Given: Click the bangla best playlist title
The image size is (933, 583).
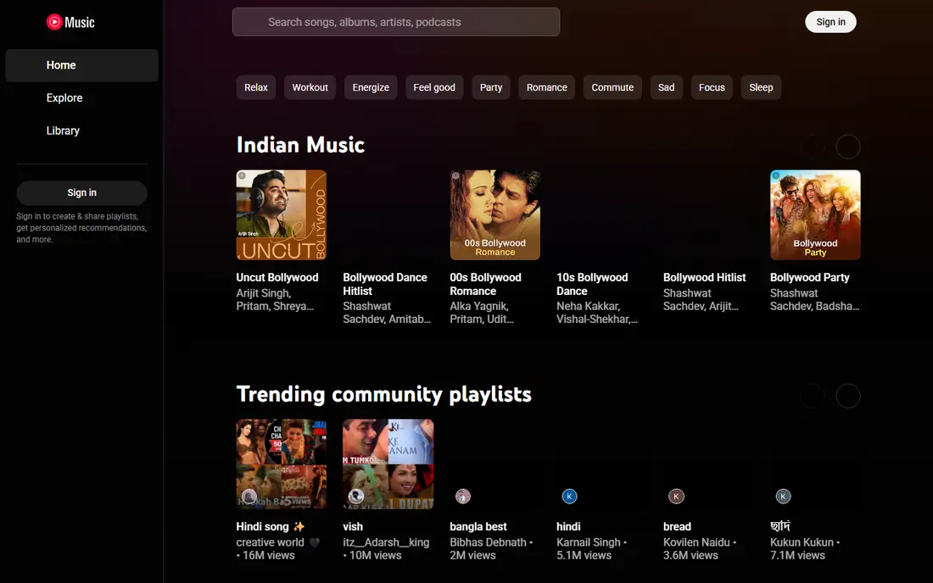Looking at the screenshot, I should 478,526.
